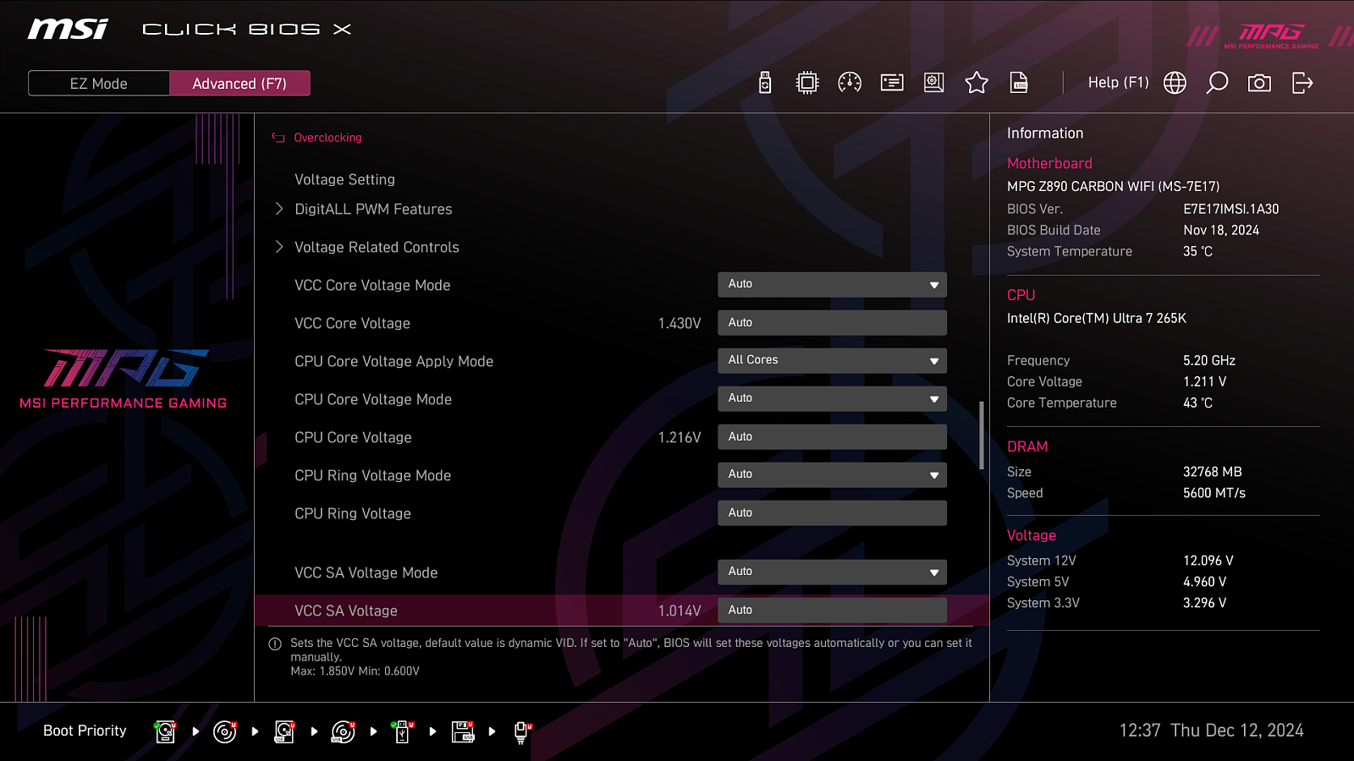Open CPU Core Voltage Apply Mode dropdown

pos(832,360)
